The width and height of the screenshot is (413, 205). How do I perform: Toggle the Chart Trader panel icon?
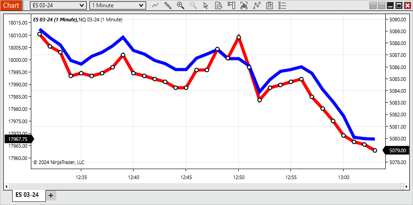(231, 5)
